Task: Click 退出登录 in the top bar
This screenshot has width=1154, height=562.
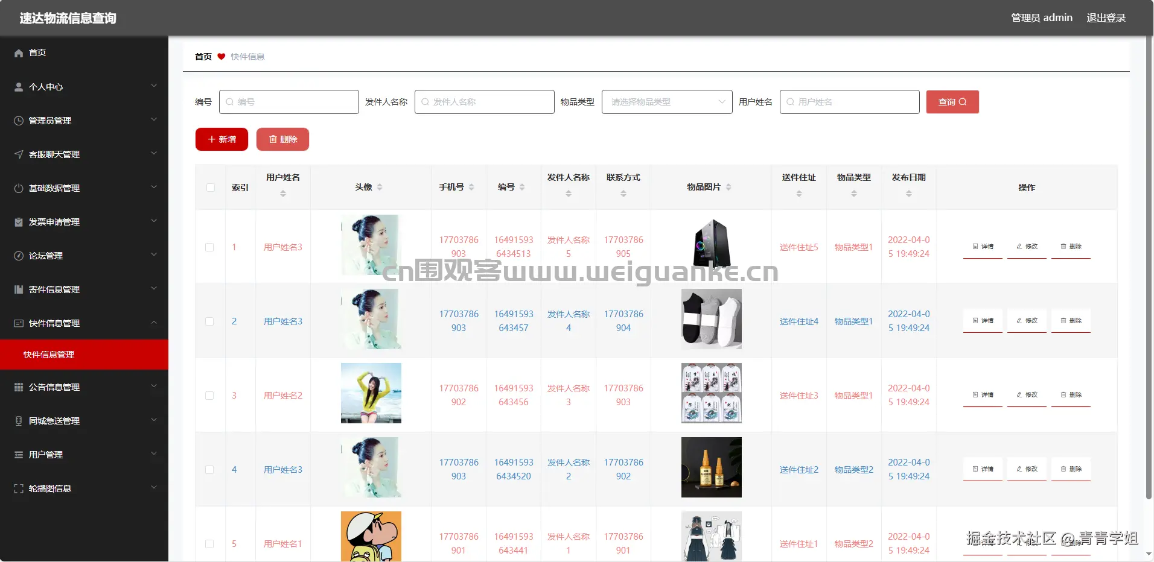Action: tap(1106, 17)
